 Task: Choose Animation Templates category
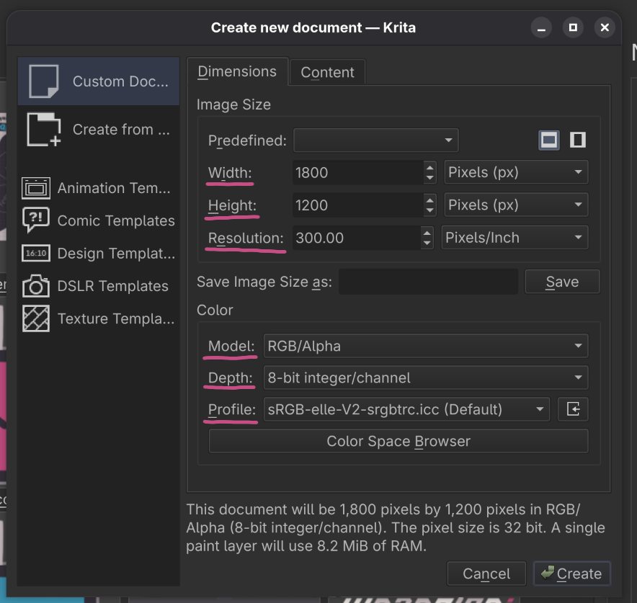pos(98,188)
